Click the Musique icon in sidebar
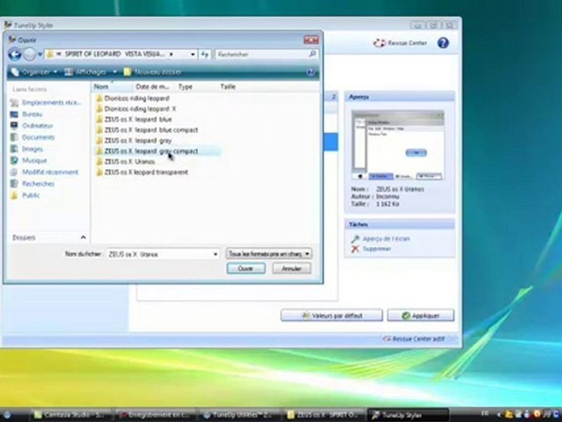Screen dimensions: 562x422 click(x=14, y=161)
